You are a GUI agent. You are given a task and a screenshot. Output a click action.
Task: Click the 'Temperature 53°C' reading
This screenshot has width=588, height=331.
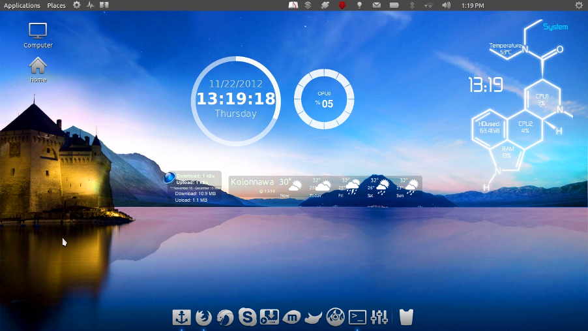(x=505, y=49)
